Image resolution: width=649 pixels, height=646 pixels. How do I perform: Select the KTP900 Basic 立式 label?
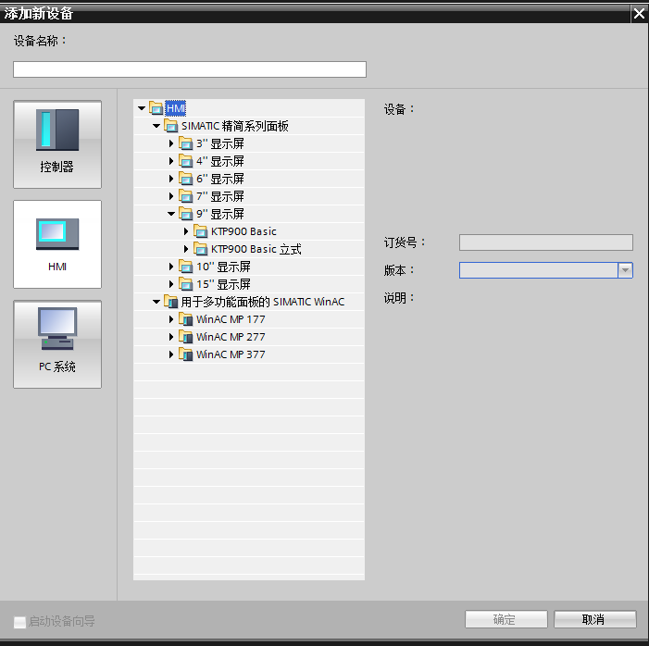click(x=256, y=249)
